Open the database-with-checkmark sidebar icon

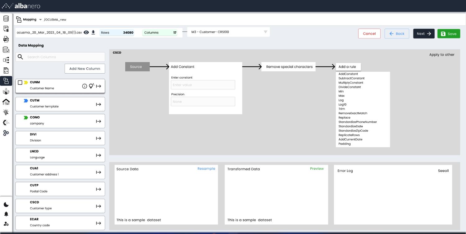click(x=6, y=50)
